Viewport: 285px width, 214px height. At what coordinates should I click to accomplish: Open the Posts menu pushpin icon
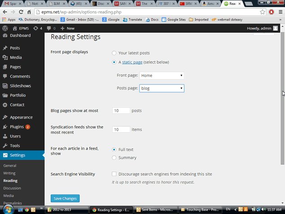(x=5, y=48)
